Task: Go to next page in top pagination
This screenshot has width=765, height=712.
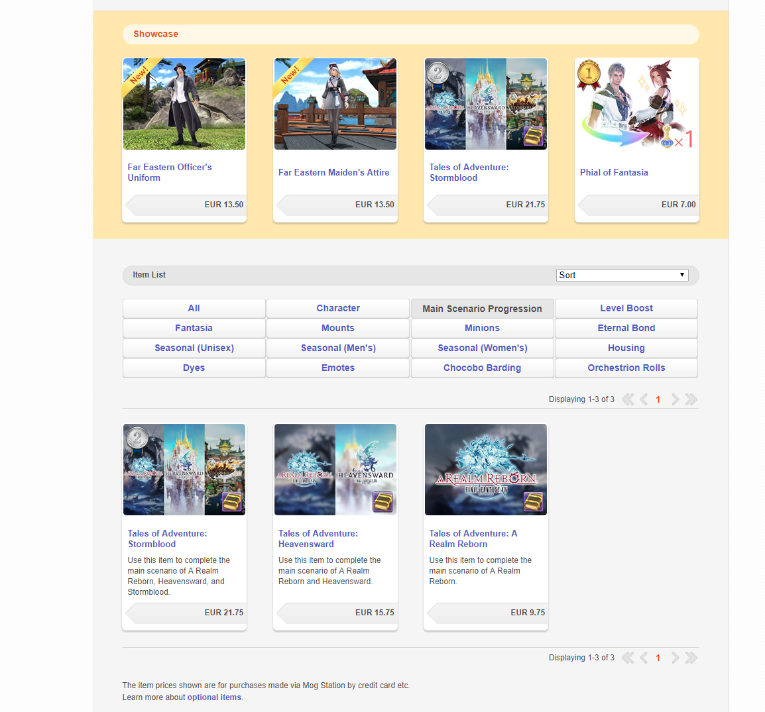Action: pyautogui.click(x=675, y=399)
